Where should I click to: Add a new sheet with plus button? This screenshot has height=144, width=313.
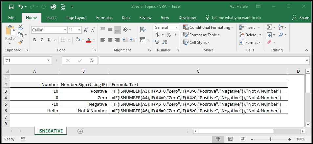tap(80, 131)
